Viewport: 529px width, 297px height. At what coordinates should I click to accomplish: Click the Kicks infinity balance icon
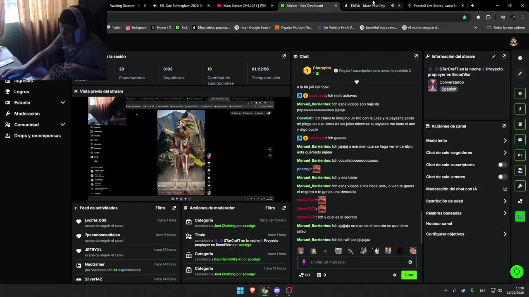pyautogui.click(x=305, y=275)
